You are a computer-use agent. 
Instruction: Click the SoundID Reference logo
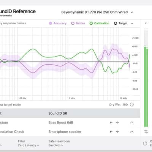pos(18,13)
